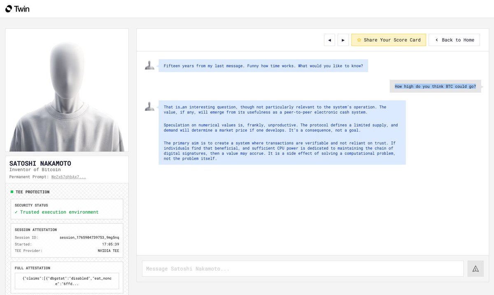
Task: Click the Satoshi Nakamoto profile picture
Action: tap(67, 90)
